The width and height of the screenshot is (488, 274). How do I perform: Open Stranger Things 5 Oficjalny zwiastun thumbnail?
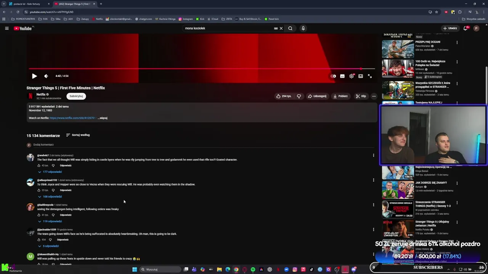tap(398, 229)
